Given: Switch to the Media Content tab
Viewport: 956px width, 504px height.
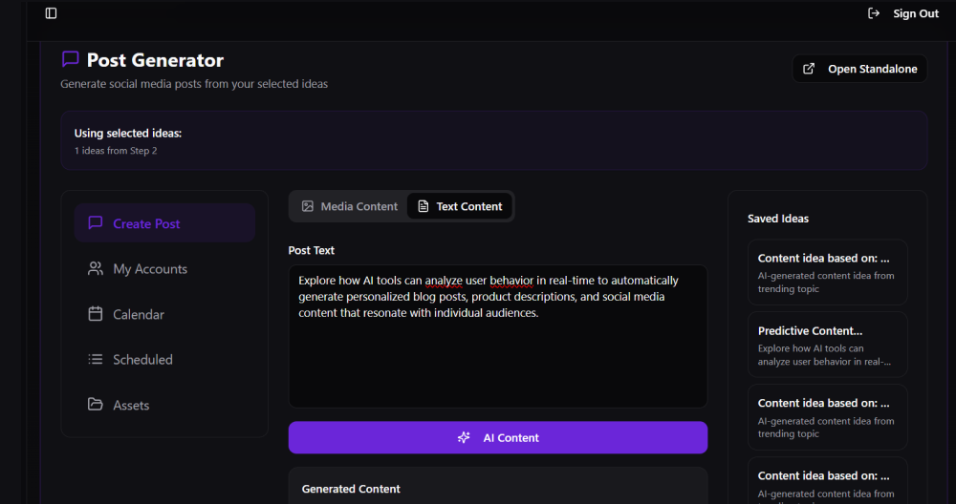Looking at the screenshot, I should (x=349, y=206).
